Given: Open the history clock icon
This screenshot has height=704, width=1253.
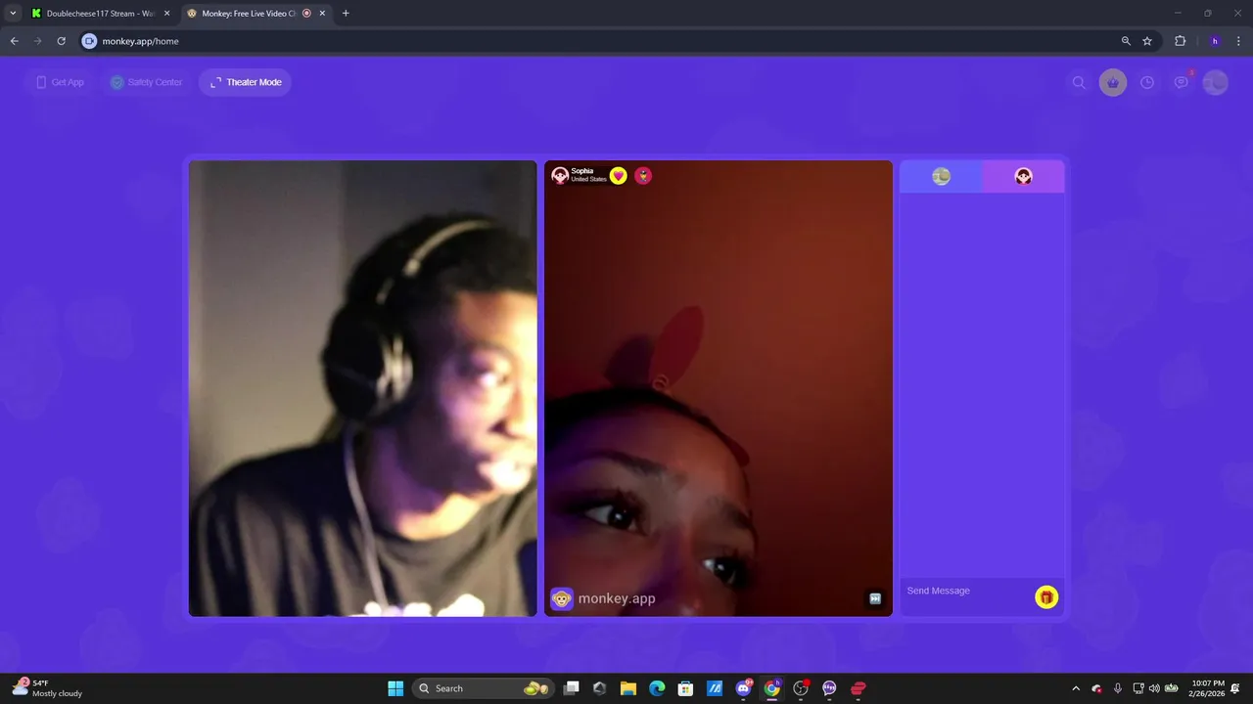Looking at the screenshot, I should [1147, 83].
